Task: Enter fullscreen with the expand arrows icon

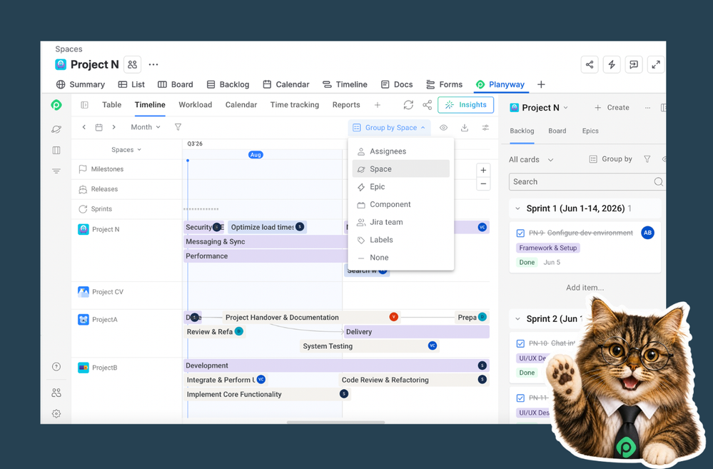Action: pyautogui.click(x=656, y=64)
